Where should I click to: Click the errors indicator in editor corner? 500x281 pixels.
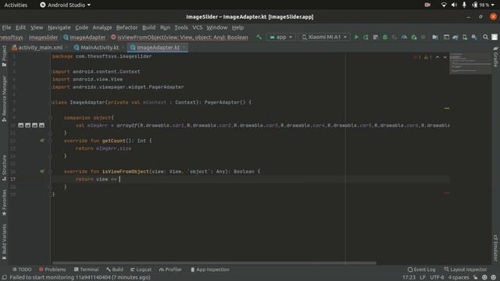pyautogui.click(x=417, y=57)
